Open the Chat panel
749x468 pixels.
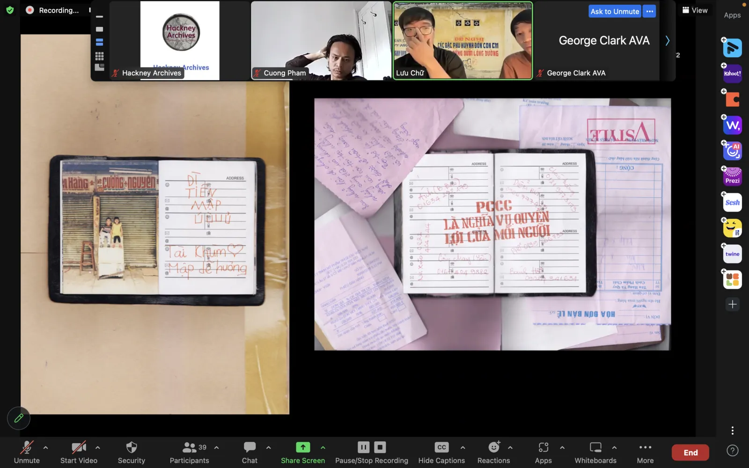pyautogui.click(x=250, y=452)
